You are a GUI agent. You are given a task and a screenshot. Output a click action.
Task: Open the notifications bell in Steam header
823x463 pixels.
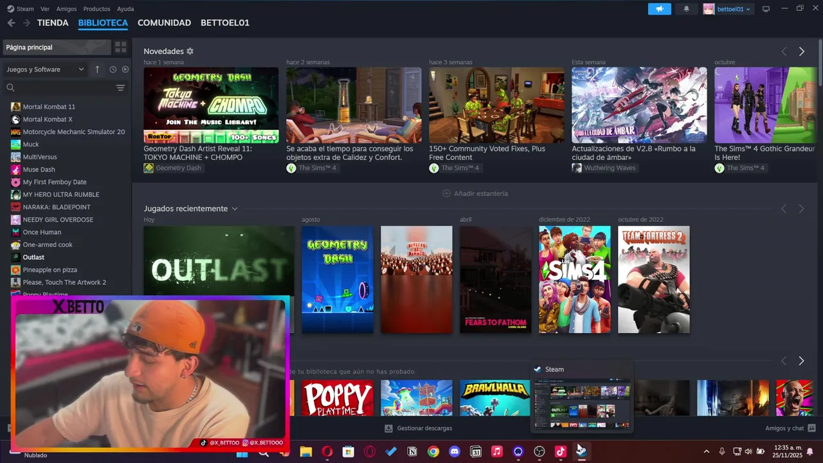[686, 9]
